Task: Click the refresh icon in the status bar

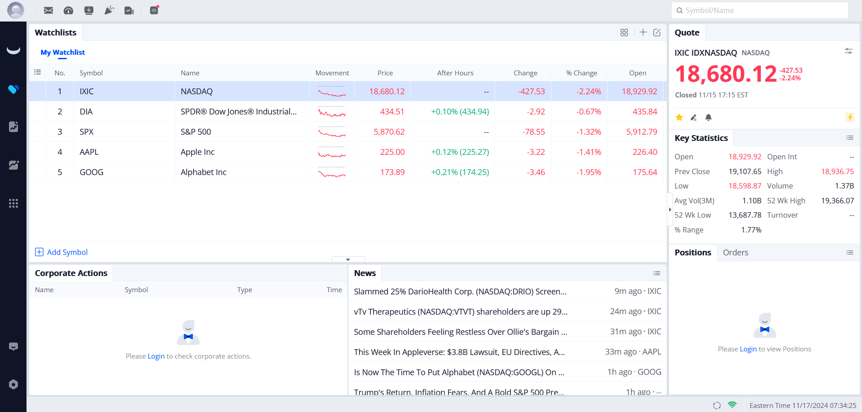Action: [717, 405]
